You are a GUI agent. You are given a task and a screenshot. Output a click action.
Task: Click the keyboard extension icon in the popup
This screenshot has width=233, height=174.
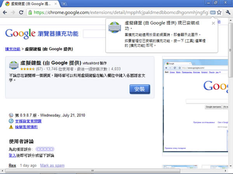(115, 27)
